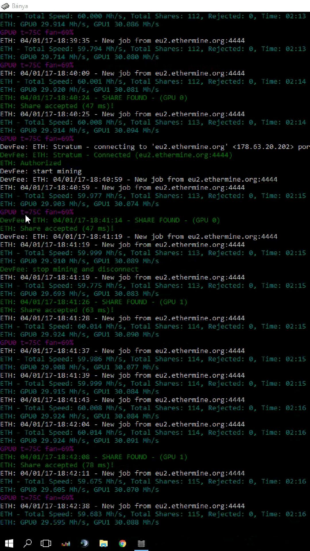The height and width of the screenshot is (551, 310).
Task: Click 'Share accepted (63 ms)!' line
Action: (x=57, y=310)
